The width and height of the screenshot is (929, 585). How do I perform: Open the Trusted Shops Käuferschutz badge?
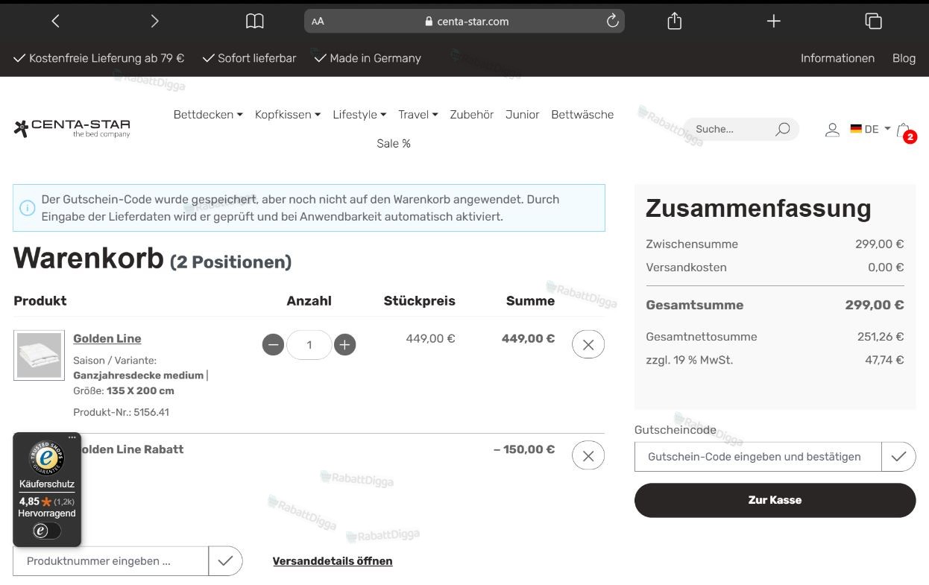click(x=47, y=489)
